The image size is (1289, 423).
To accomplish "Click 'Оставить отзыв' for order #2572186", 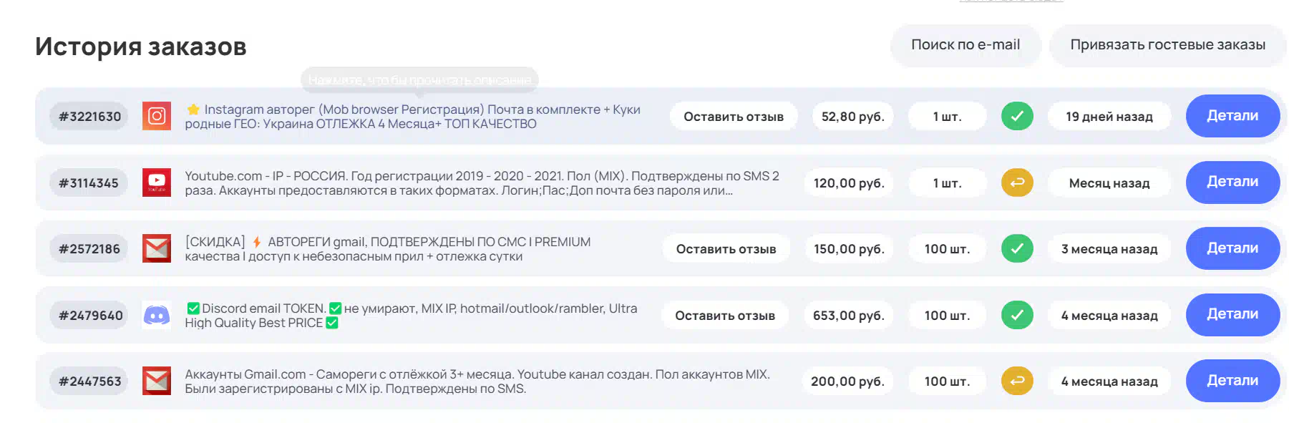I will click(726, 249).
